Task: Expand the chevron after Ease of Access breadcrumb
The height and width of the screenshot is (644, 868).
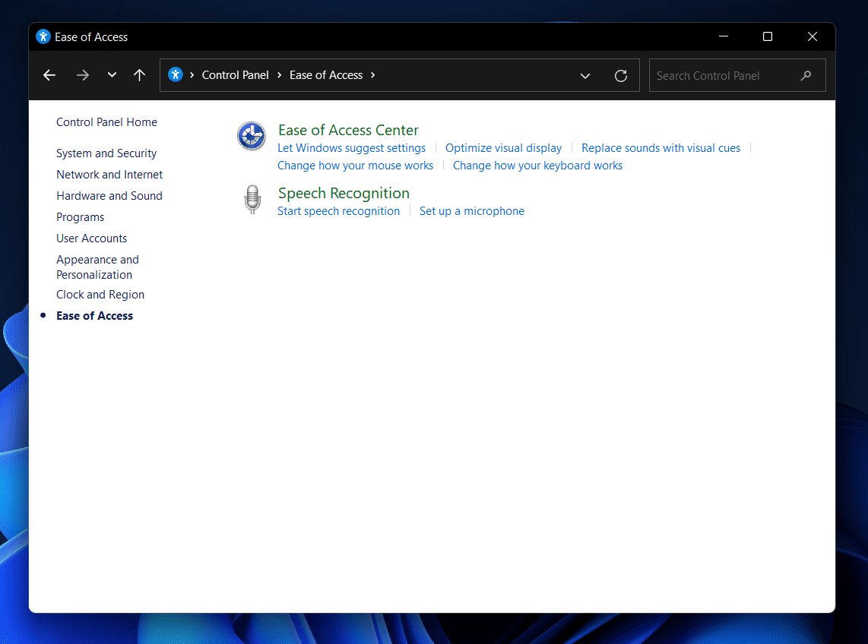Action: (x=372, y=75)
